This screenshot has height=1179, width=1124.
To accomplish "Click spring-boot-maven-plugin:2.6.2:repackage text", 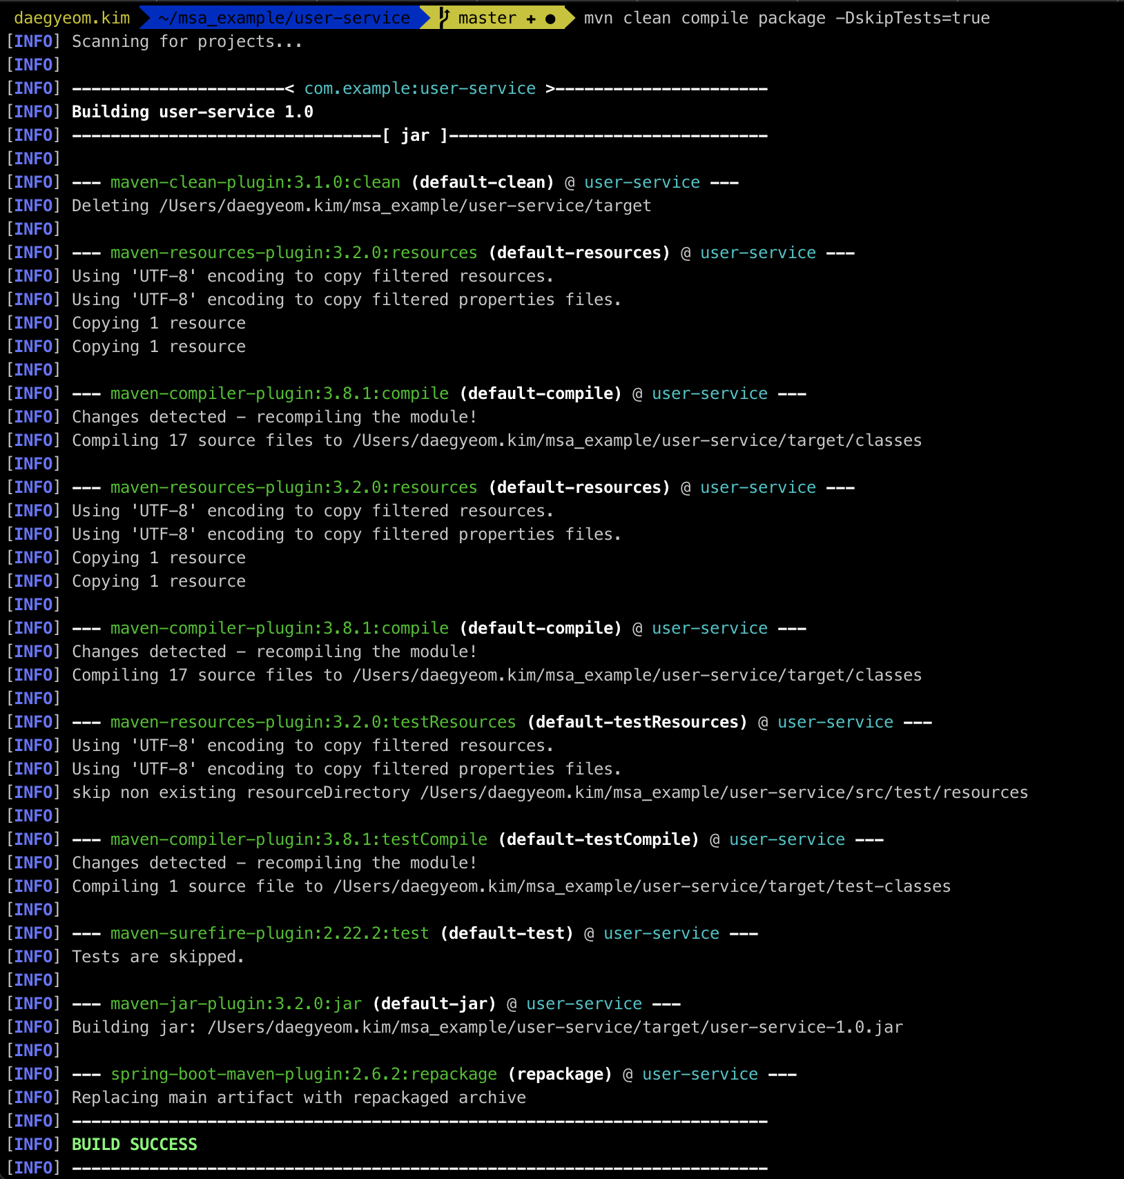I will 304,1074.
